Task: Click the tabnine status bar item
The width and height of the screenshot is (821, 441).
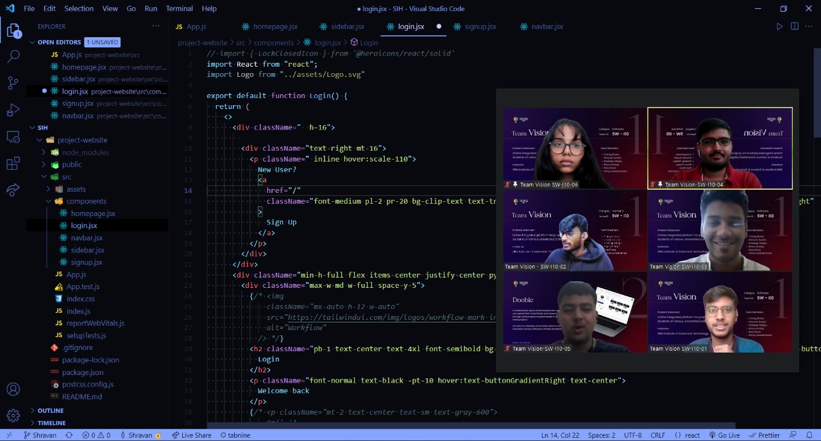Action: [x=235, y=435]
